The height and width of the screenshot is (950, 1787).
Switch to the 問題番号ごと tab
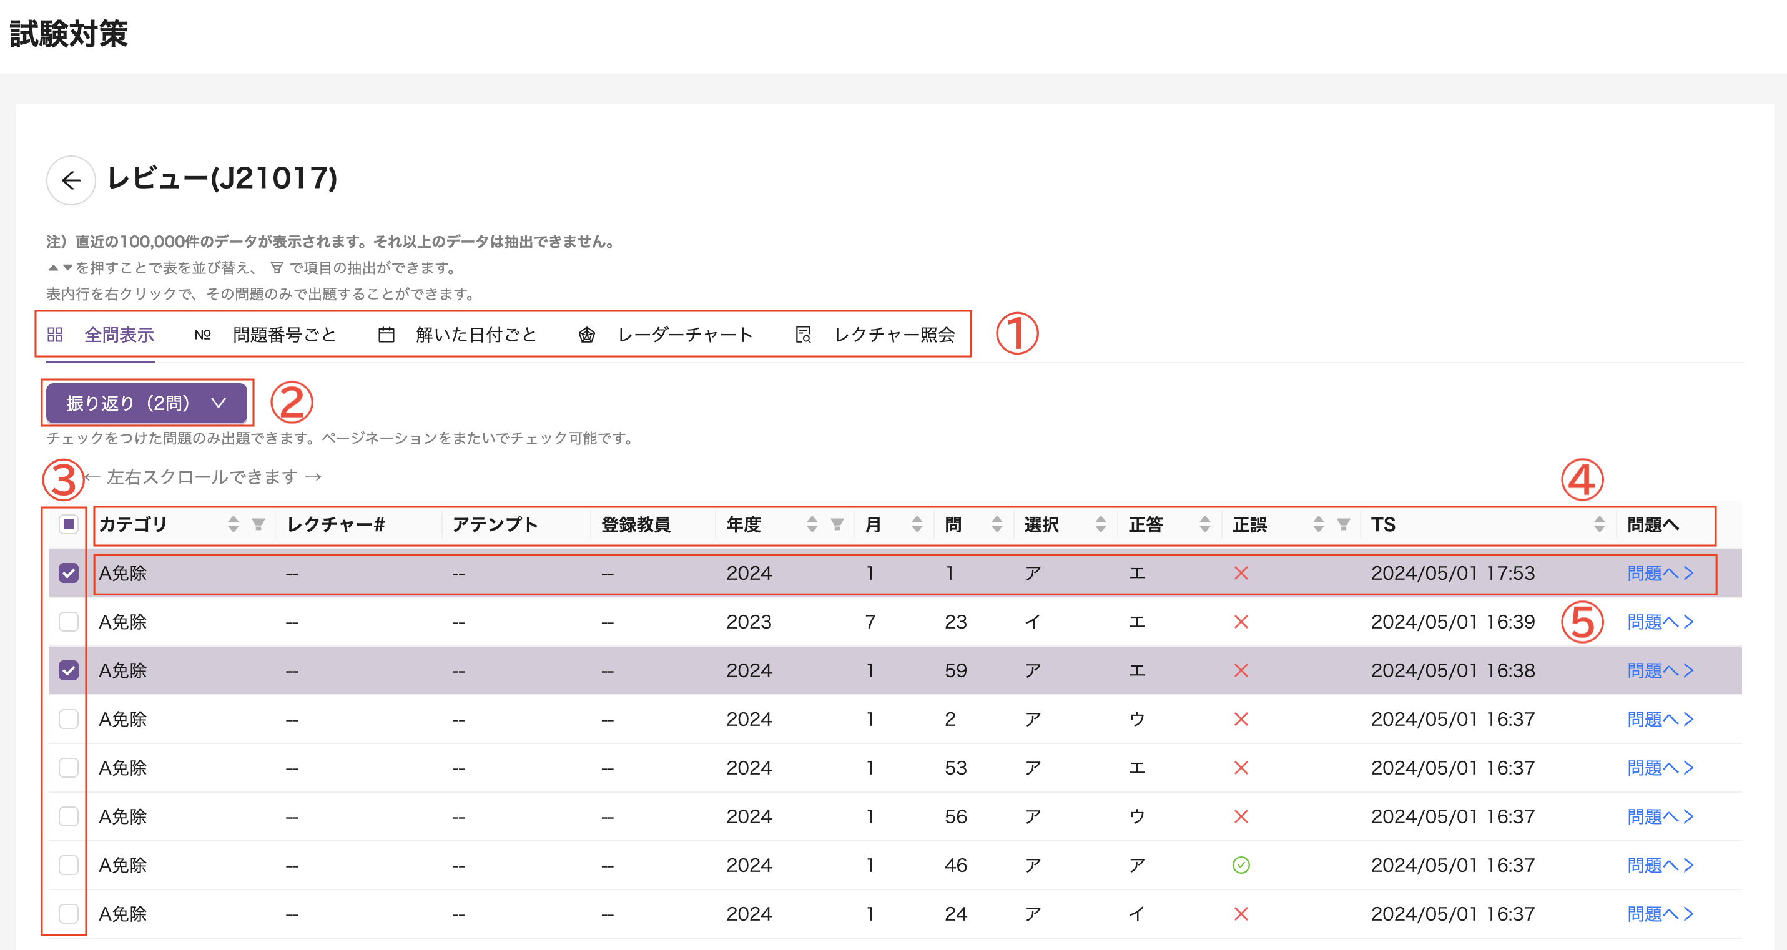coord(285,334)
